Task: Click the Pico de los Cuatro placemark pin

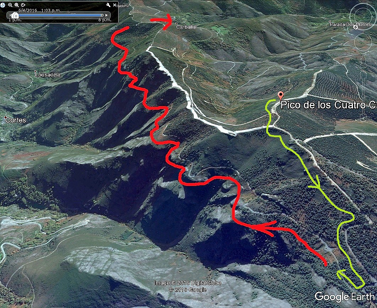Action: tap(280, 96)
